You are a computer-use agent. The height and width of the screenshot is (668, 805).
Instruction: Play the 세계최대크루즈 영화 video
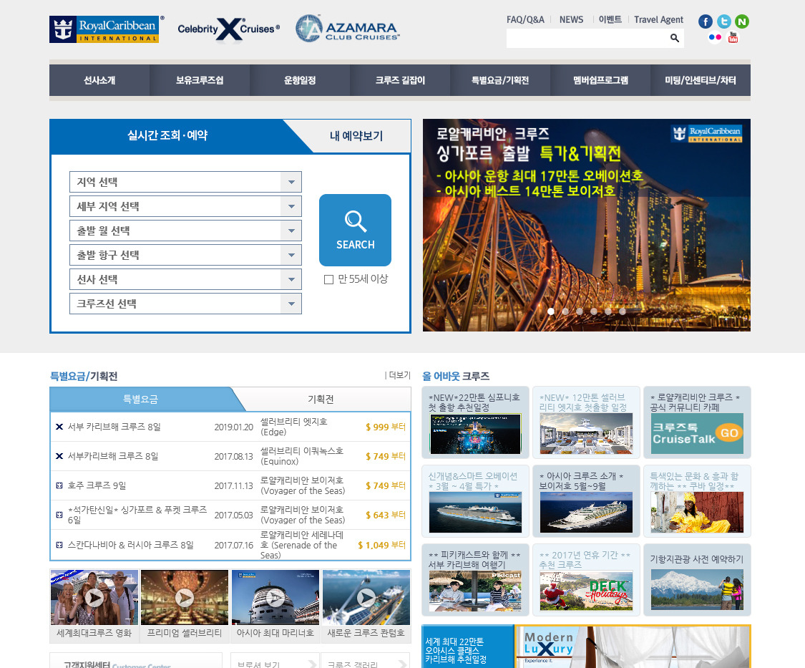[94, 597]
